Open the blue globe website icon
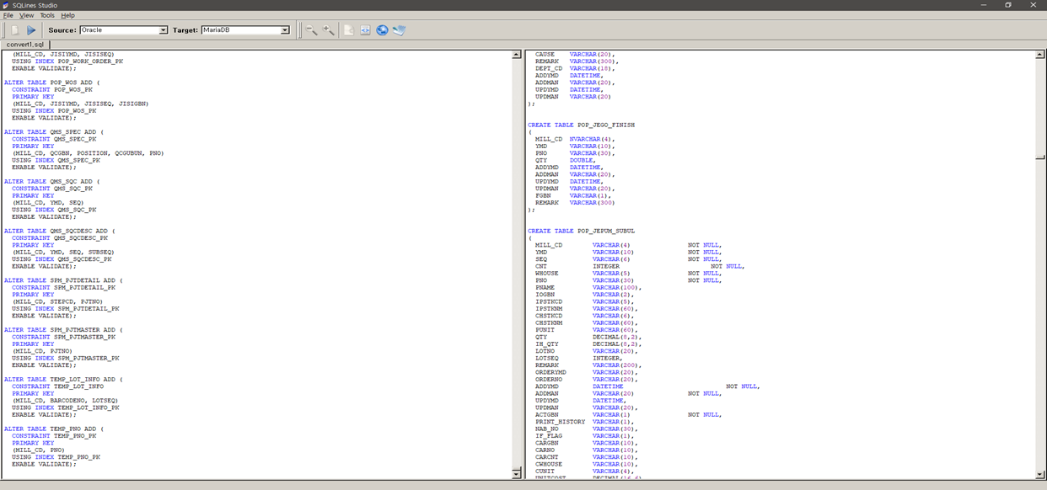The image size is (1047, 490). 382,29
